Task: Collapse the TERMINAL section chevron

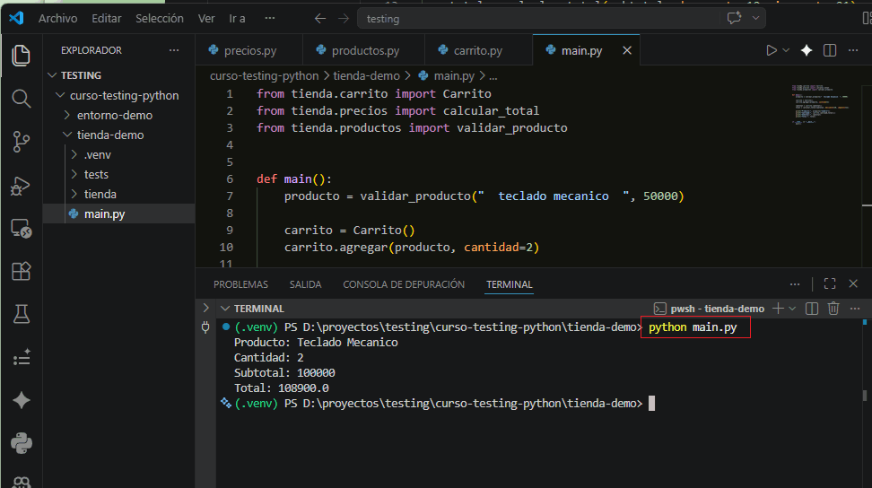Action: 225,309
